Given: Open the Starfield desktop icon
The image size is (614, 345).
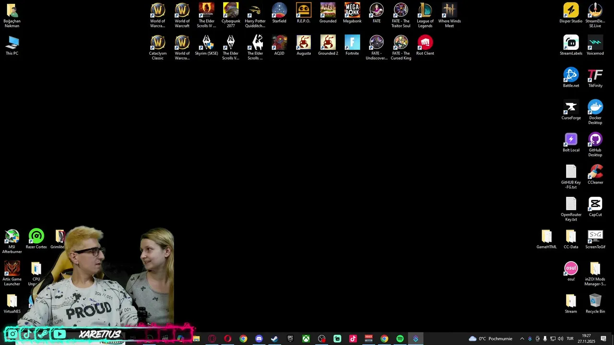Looking at the screenshot, I should (279, 13).
